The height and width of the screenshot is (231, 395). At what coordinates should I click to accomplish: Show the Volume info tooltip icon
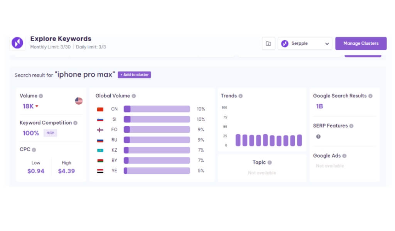pos(41,96)
